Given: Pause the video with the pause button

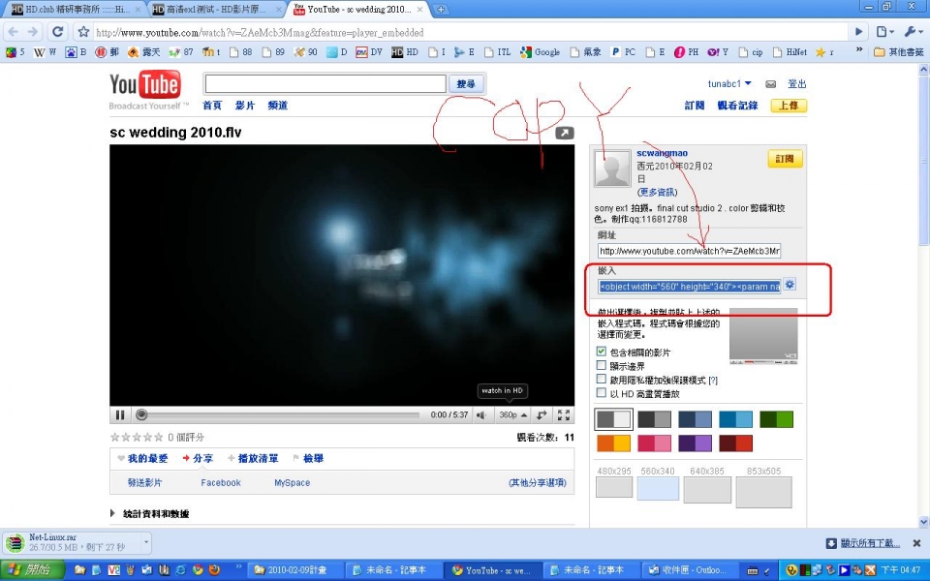Looking at the screenshot, I should (121, 415).
